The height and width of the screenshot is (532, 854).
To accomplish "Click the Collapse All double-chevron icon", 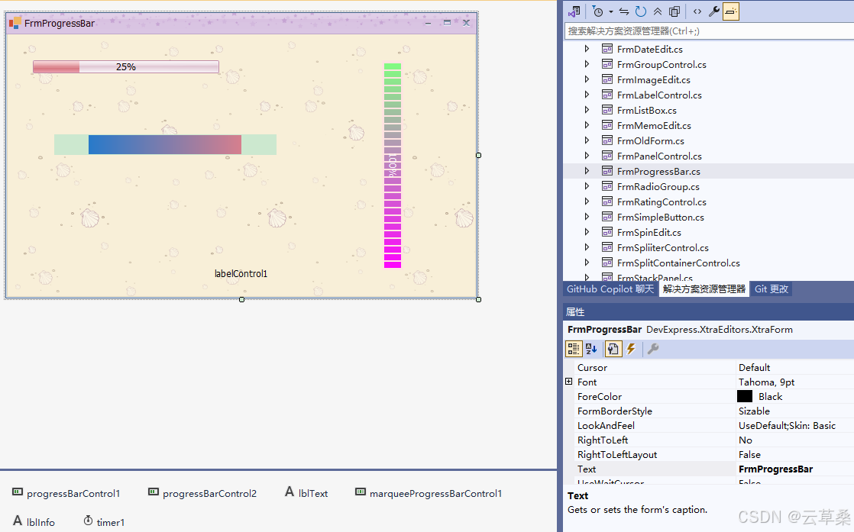I will (x=658, y=11).
